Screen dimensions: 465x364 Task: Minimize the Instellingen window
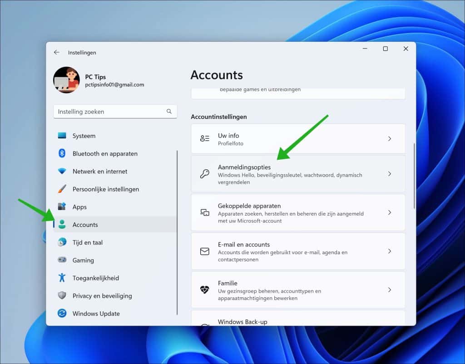coord(365,49)
